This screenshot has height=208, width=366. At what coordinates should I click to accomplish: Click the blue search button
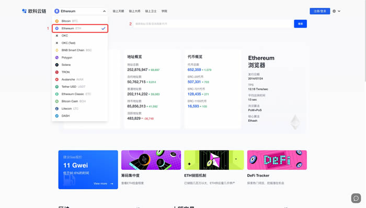point(301,24)
